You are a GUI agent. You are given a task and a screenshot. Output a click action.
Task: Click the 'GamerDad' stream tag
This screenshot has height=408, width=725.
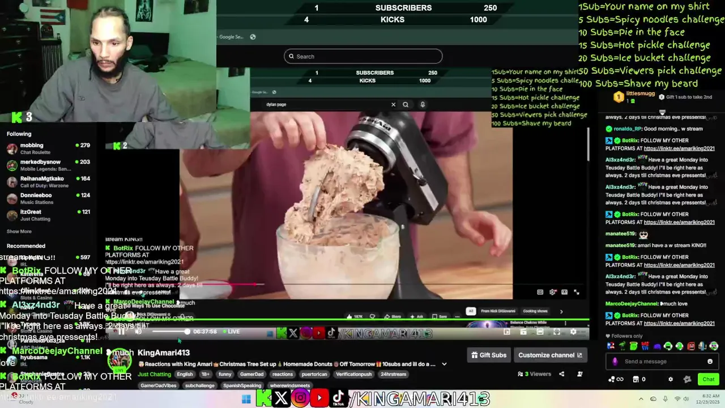(x=252, y=375)
